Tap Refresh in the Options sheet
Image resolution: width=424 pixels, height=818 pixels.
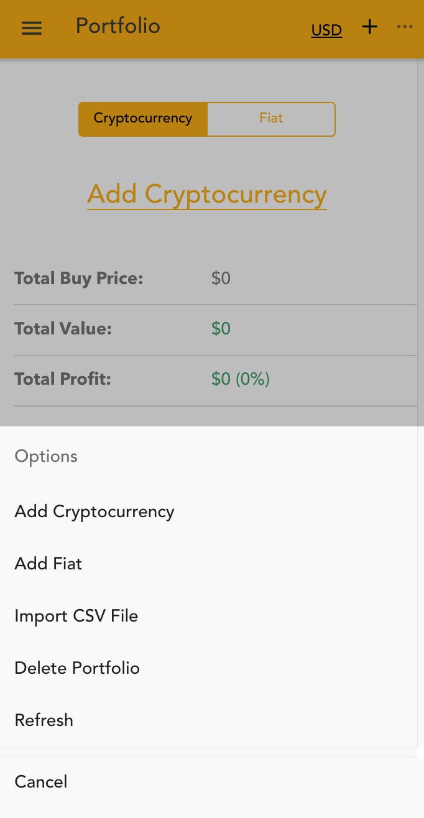[44, 720]
